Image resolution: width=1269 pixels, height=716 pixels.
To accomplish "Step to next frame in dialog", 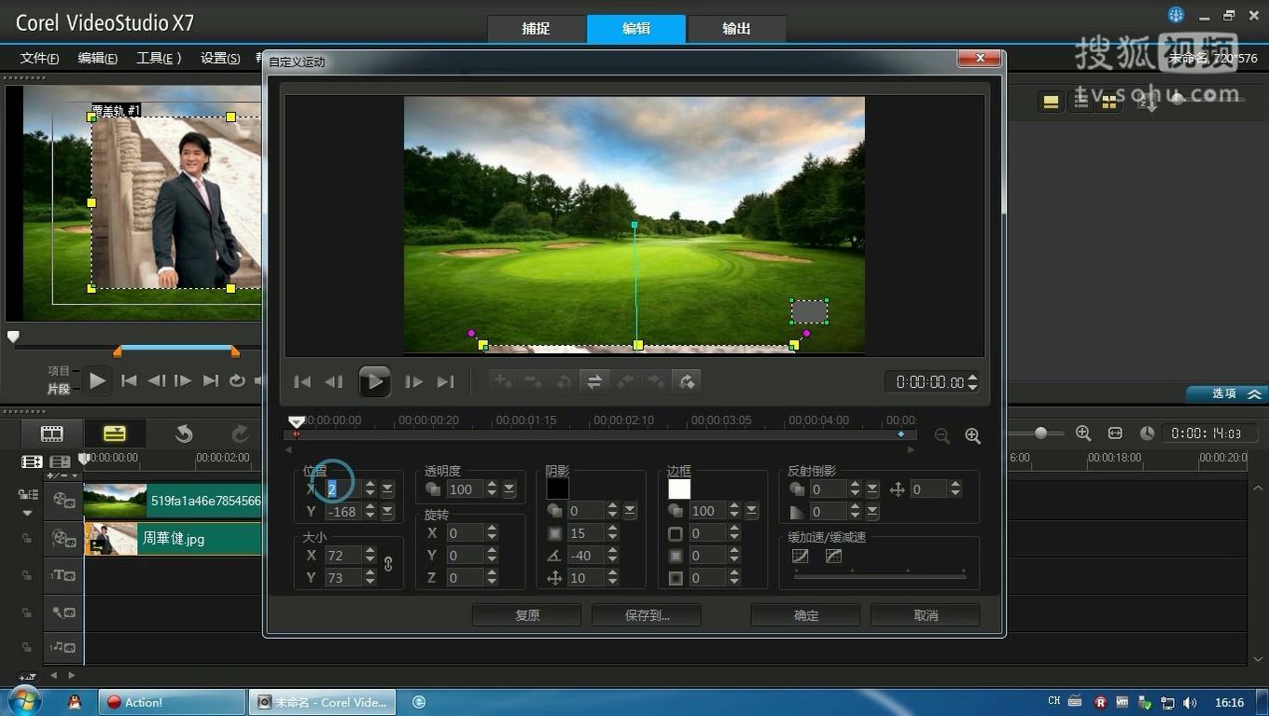I will coord(413,381).
